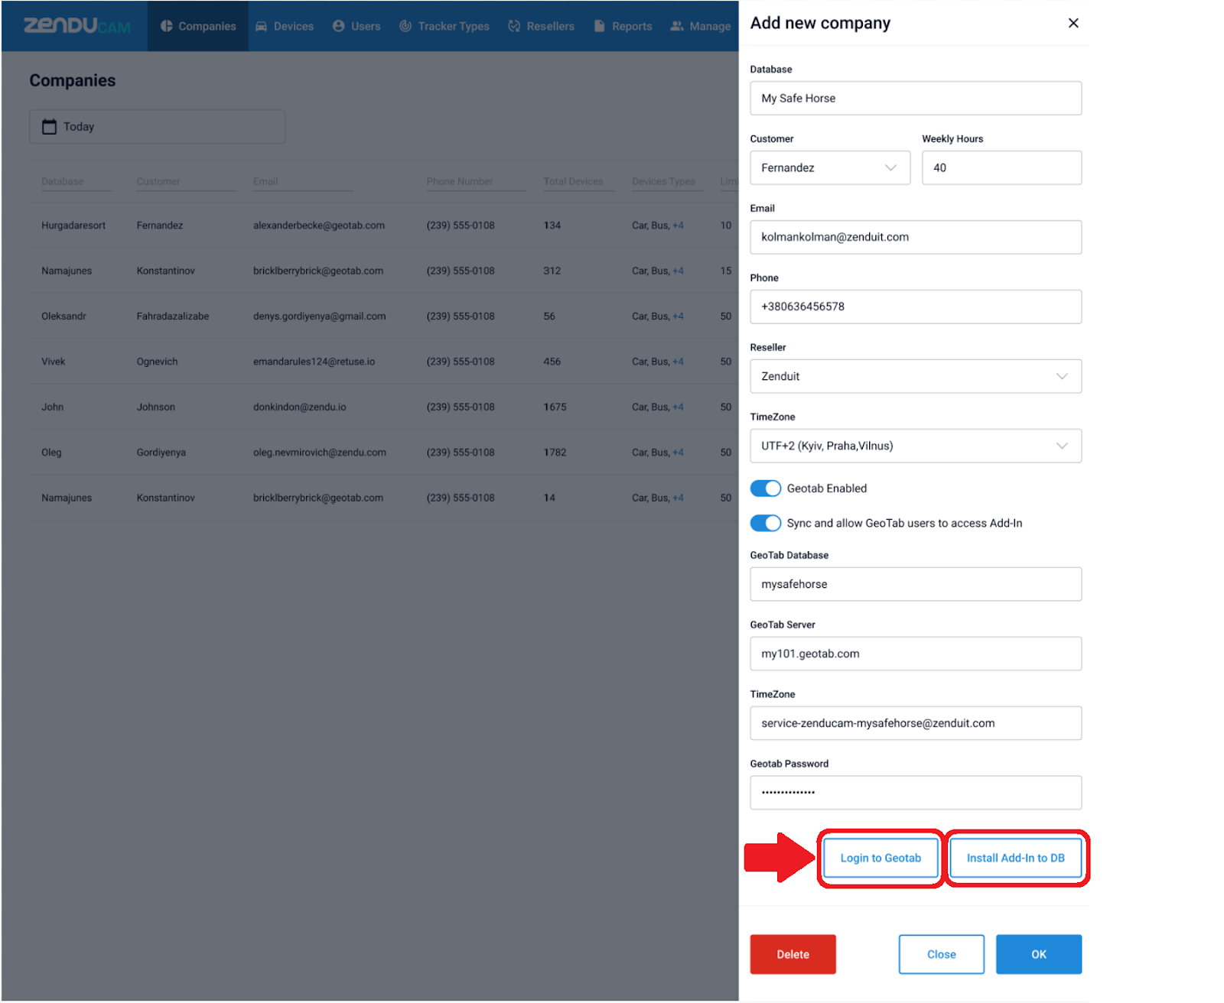
Task: Click the Companies page heading
Action: [73, 80]
